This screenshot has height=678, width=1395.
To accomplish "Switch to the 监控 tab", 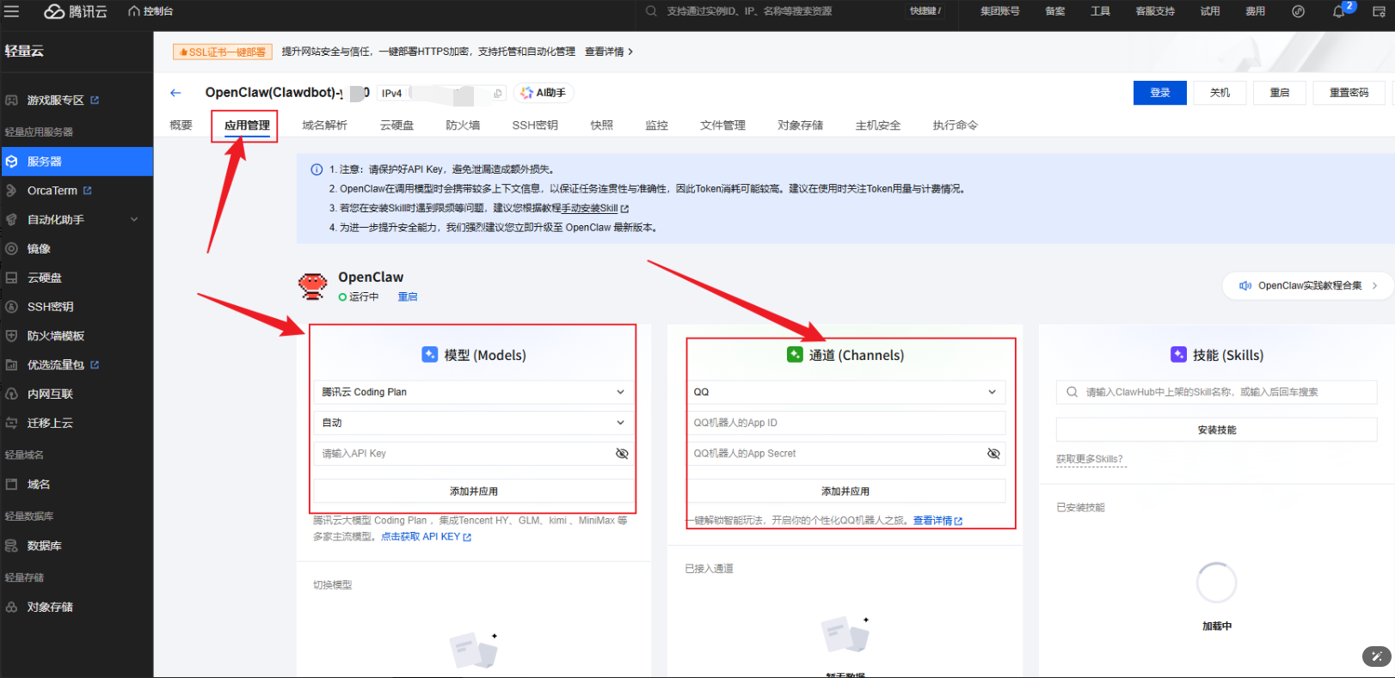I will tap(657, 125).
